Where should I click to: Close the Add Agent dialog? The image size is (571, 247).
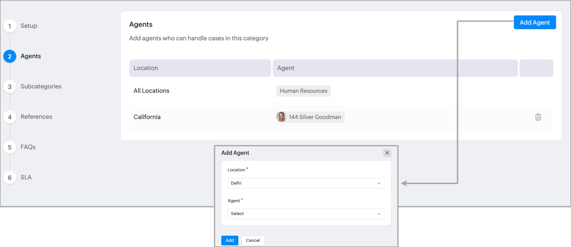click(x=387, y=153)
